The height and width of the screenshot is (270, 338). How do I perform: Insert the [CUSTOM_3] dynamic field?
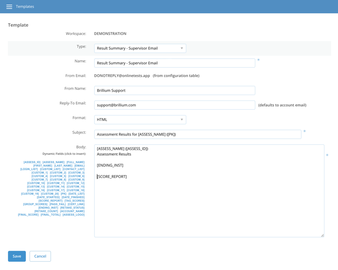point(76,173)
